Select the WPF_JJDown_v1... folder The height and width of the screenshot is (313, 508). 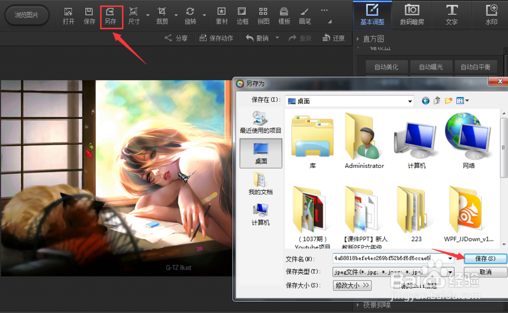tap(468, 215)
